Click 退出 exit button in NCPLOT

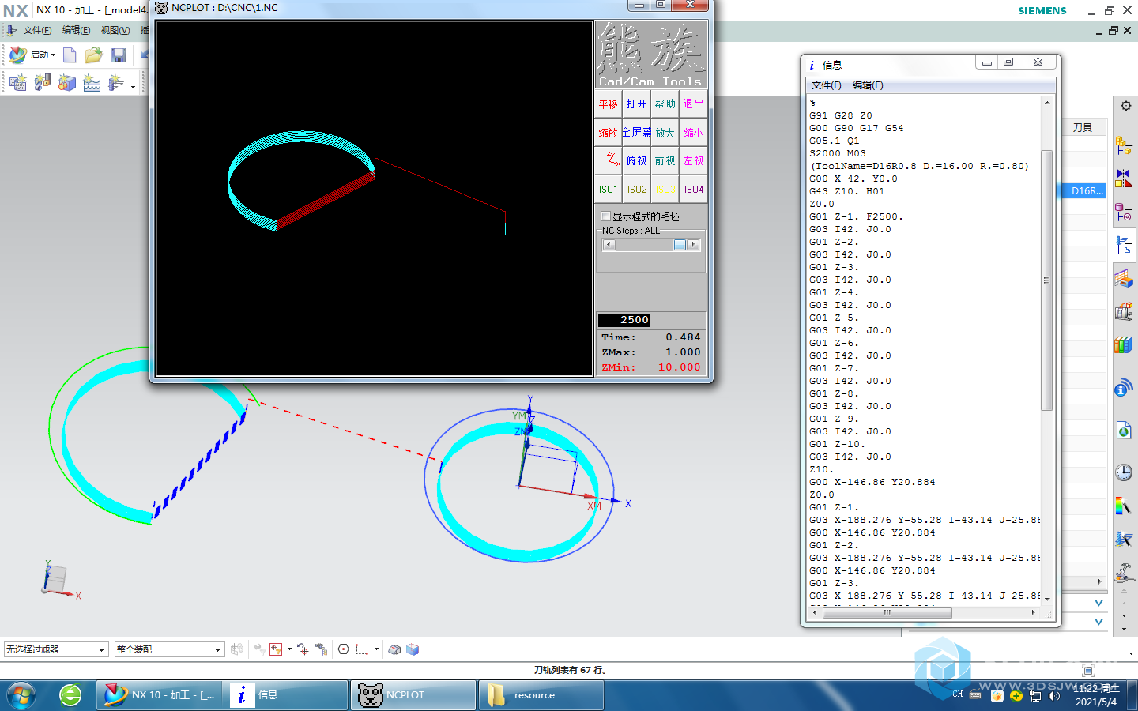click(693, 103)
